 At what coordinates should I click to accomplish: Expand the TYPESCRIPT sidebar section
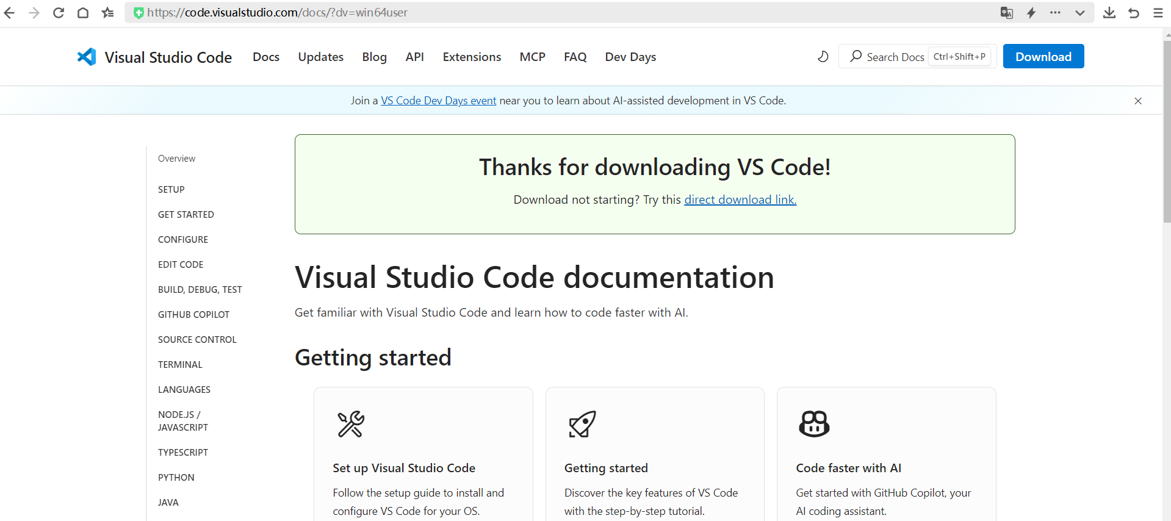[183, 453]
